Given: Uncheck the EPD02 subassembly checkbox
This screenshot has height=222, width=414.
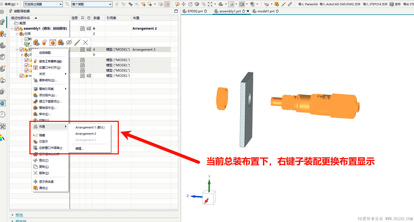Looking at the screenshot, I should click(22, 50).
